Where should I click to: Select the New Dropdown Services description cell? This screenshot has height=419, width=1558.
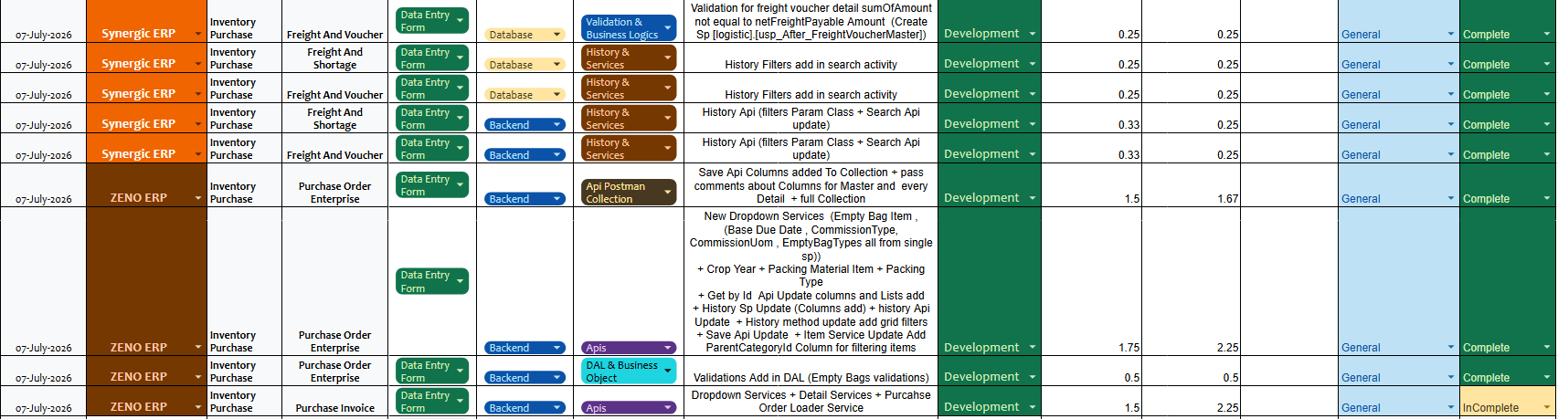click(x=811, y=281)
